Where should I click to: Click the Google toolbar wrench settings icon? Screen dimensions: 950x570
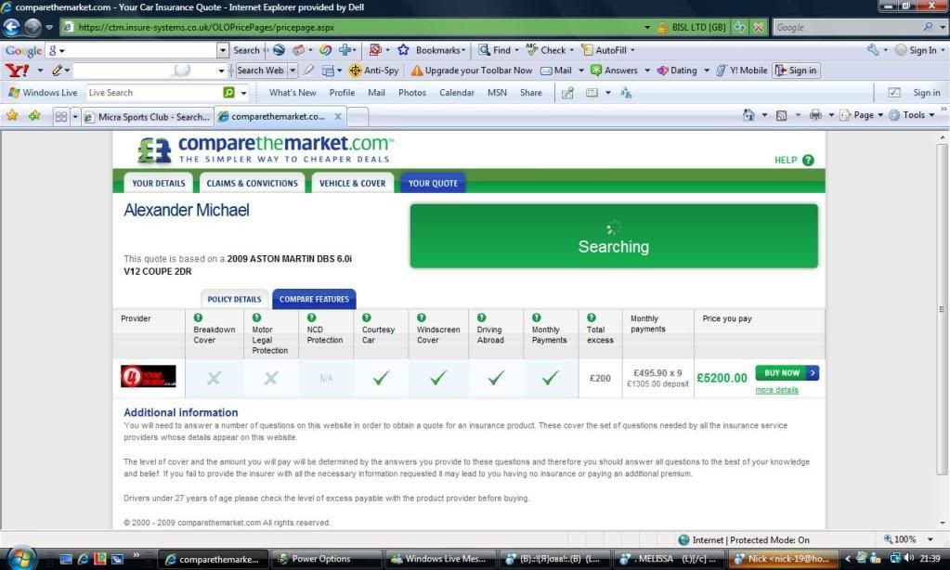pyautogui.click(x=873, y=50)
